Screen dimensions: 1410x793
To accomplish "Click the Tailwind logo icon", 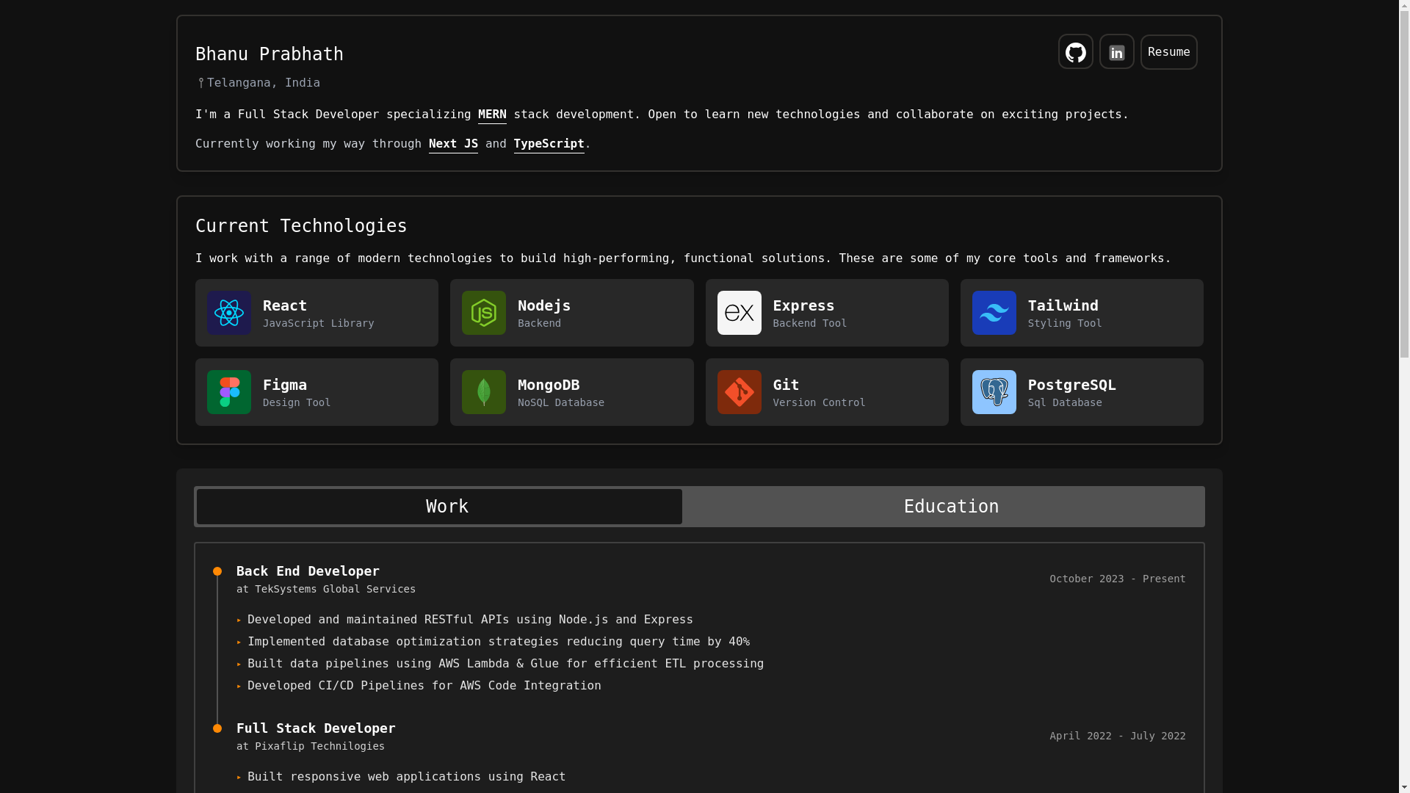I will (994, 313).
